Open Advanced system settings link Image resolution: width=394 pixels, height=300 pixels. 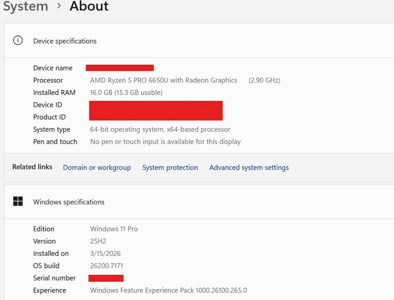point(249,168)
